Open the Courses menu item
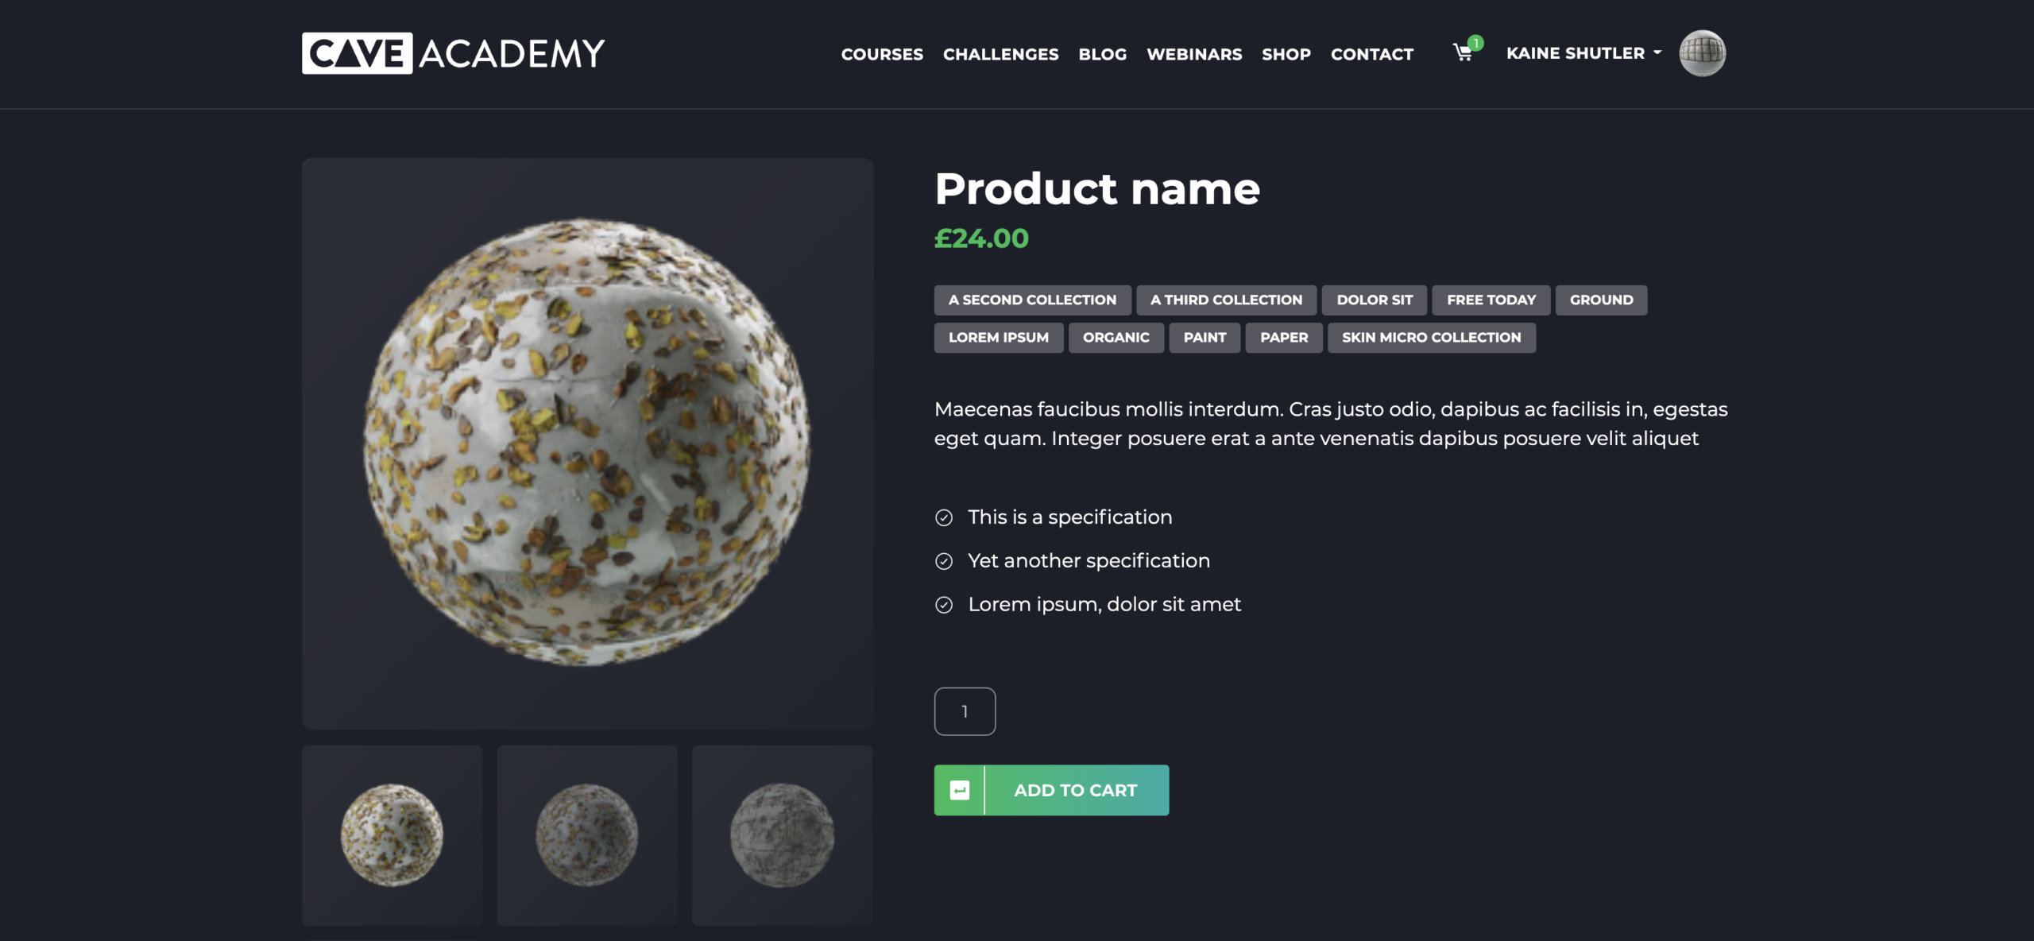 point(882,54)
